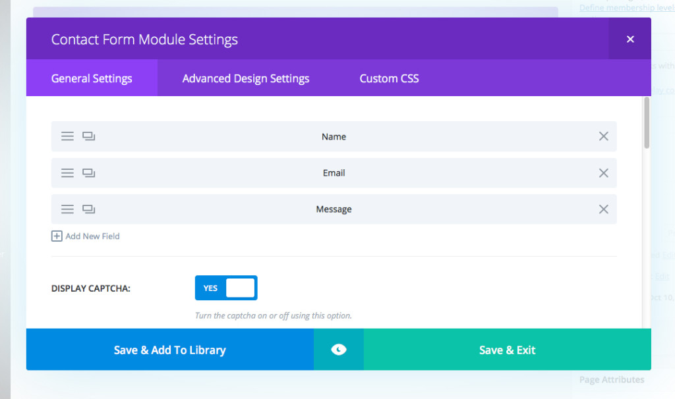Delete the Message field with its X icon

pos(603,209)
